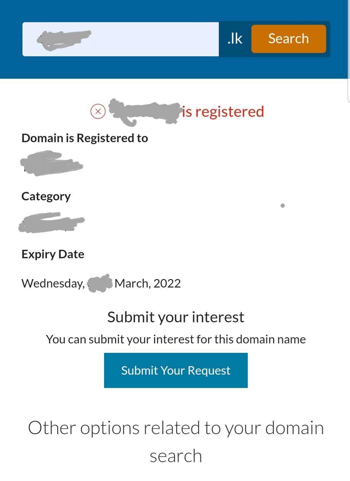350x481 pixels.
Task: Click the small gray dot near Category
Action: 283,206
